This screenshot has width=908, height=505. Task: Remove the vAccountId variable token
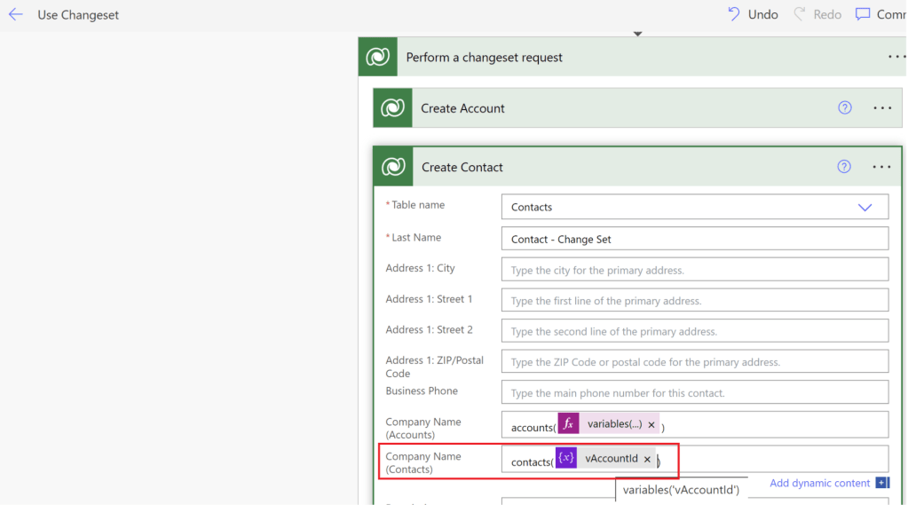pos(647,459)
